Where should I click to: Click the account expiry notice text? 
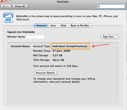click(x=56, y=66)
